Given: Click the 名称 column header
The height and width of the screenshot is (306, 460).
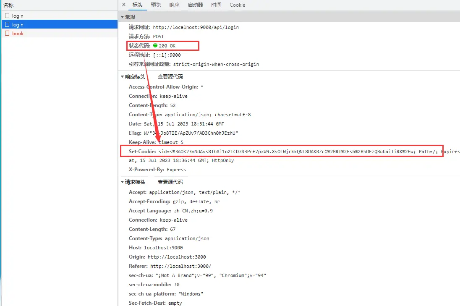Looking at the screenshot, I should point(8,5).
